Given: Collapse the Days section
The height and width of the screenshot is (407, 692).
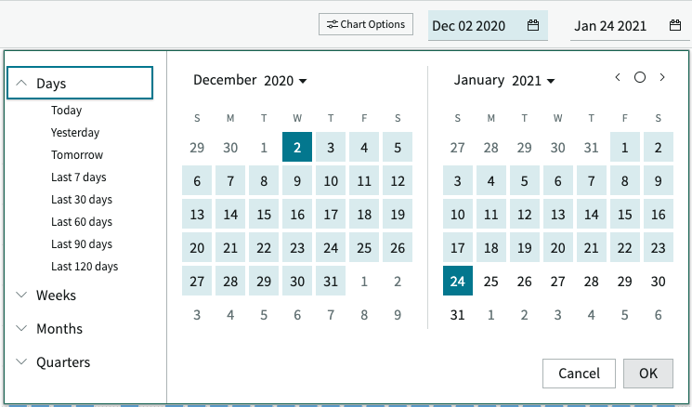Looking at the screenshot, I should coord(80,83).
